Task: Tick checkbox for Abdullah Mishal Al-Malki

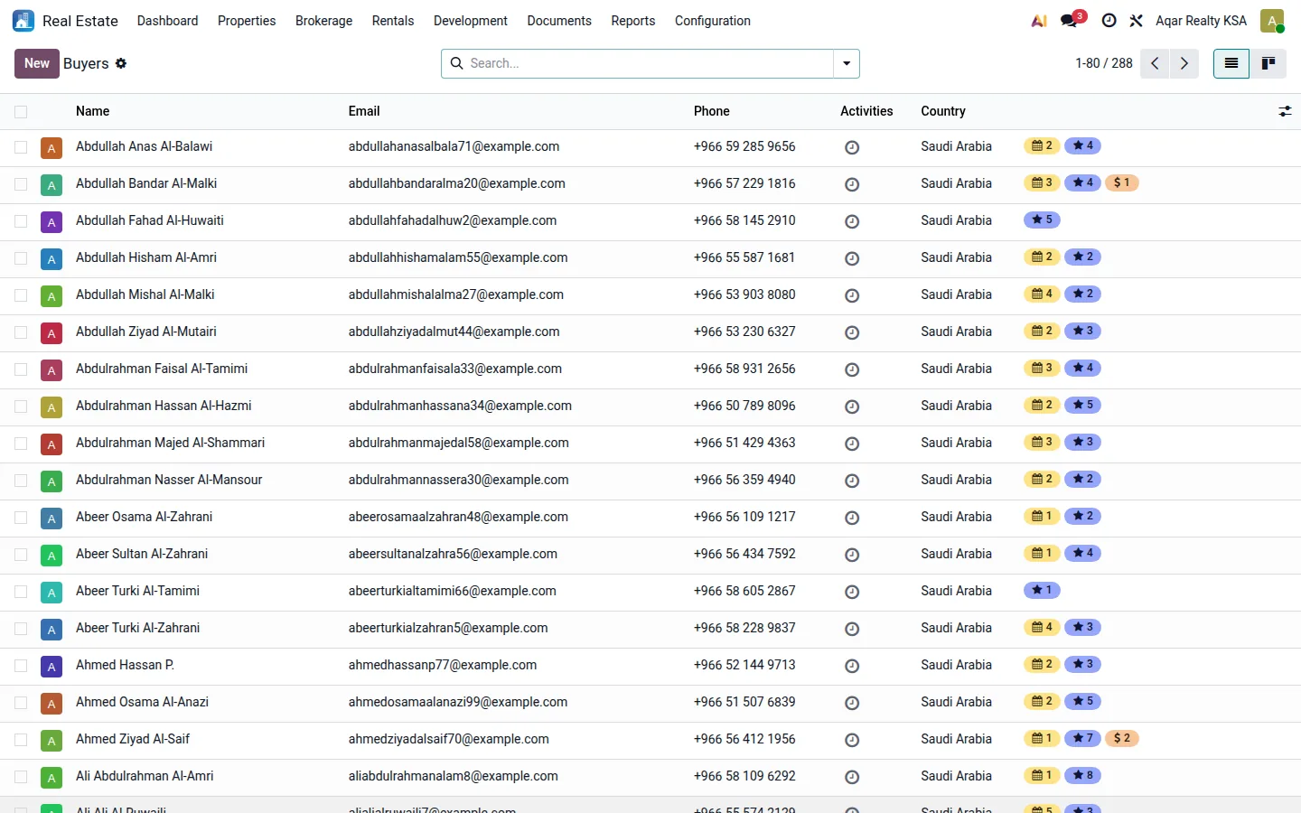Action: click(21, 295)
